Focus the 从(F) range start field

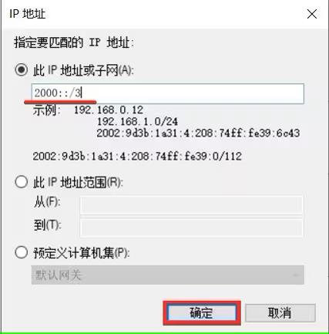coord(192,205)
